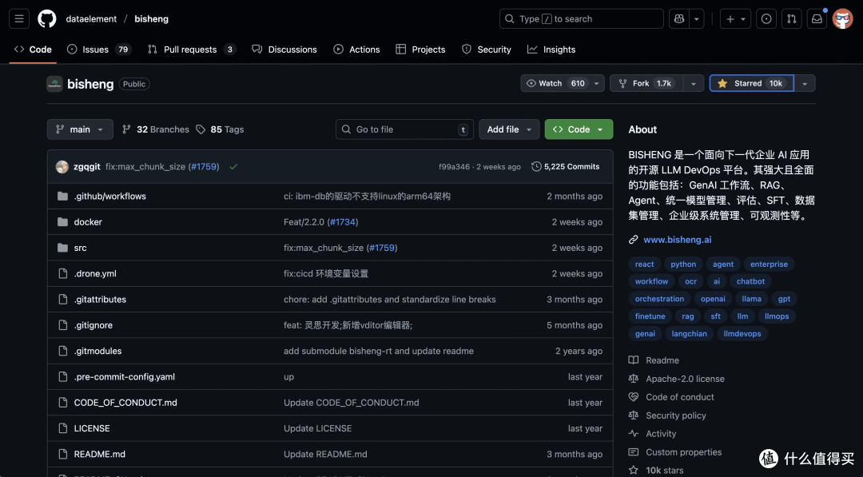The image size is (863, 477).
Task: Switch to the Issues tab
Action: point(98,50)
